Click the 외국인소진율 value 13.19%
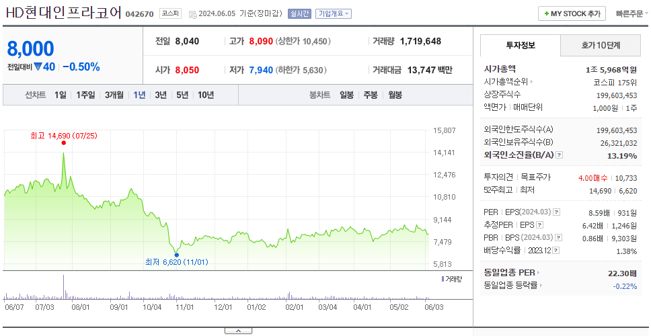The height and width of the screenshot is (336, 651). pyautogui.click(x=621, y=155)
